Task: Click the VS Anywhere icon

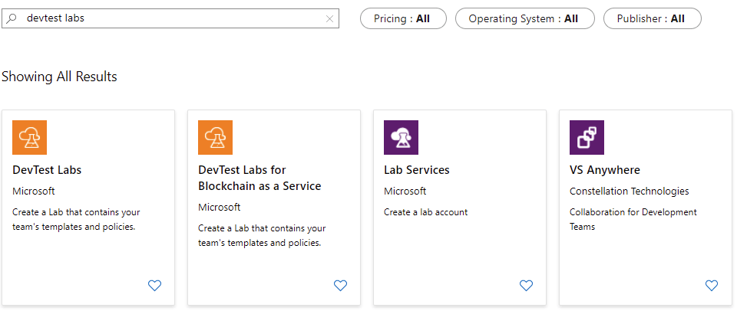Action: pyautogui.click(x=587, y=137)
